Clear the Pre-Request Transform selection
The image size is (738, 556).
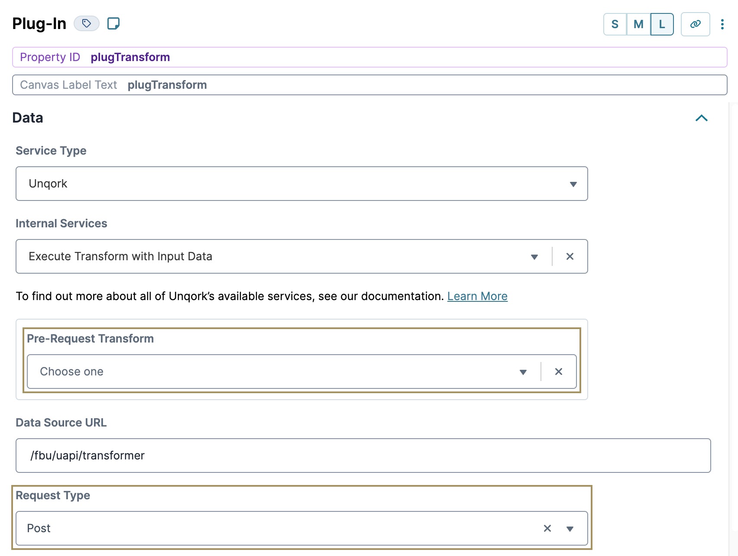[x=559, y=372]
